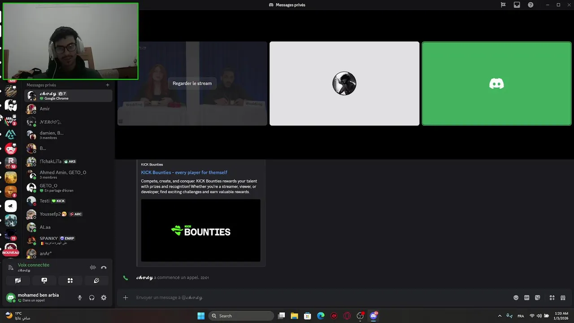This screenshot has width=574, height=323.
Task: Open the teal triangle server icon
Action: click(11, 134)
